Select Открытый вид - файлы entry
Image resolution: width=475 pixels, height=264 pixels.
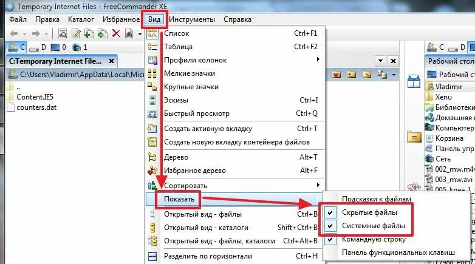point(235,214)
